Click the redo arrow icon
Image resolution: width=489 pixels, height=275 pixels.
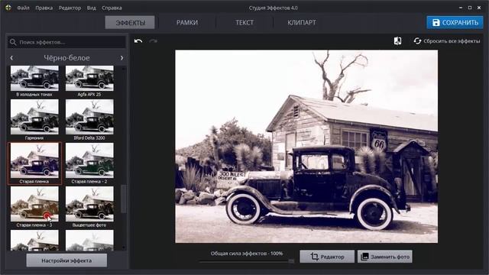point(153,40)
